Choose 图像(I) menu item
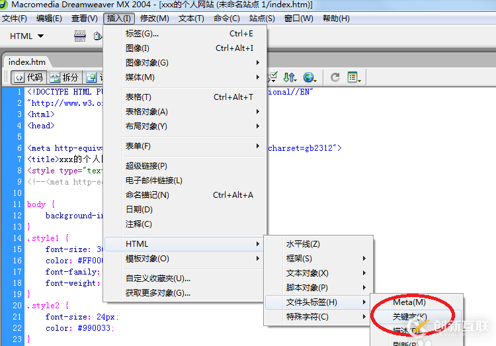This screenshot has width=496, height=346. pyautogui.click(x=185, y=48)
